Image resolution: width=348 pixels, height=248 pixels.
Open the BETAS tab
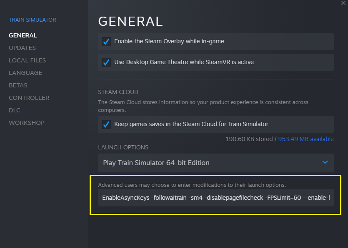click(18, 85)
